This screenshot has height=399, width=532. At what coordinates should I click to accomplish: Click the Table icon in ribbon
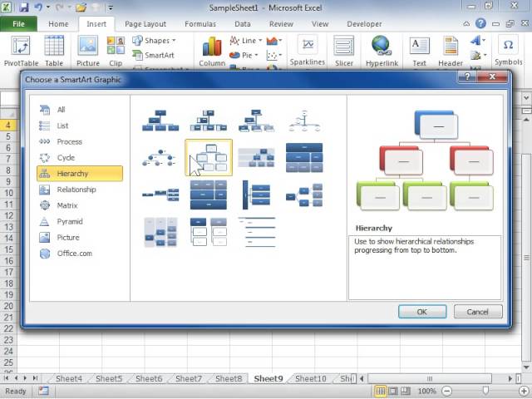54,51
